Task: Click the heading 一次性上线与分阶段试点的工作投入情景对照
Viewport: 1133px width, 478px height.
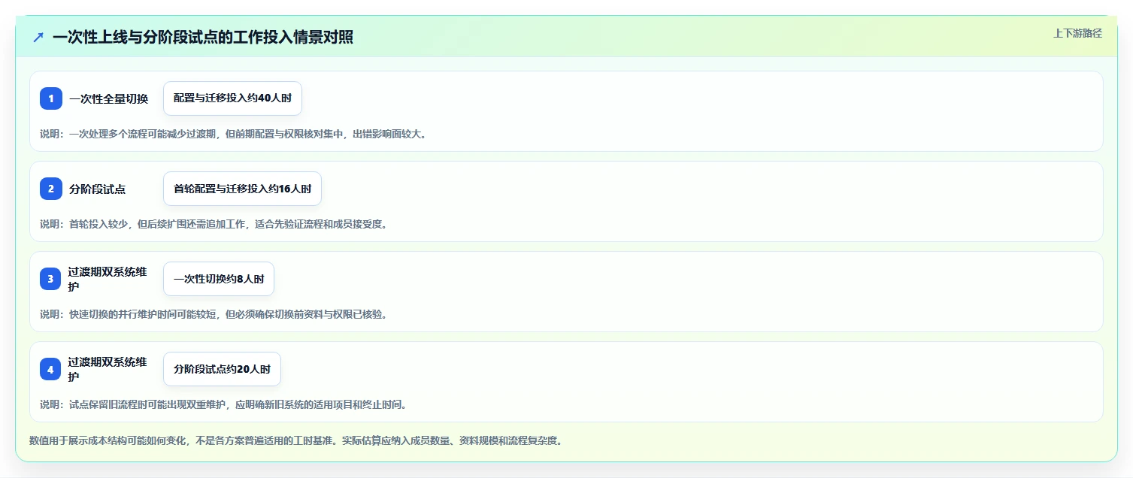Action: click(203, 38)
